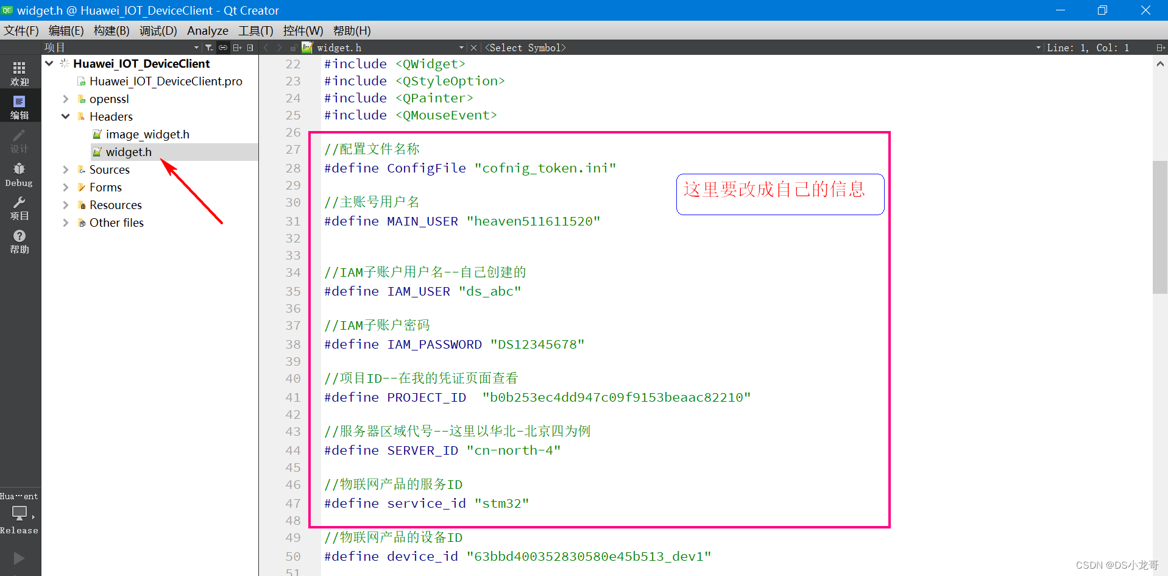Viewport: 1168px width, 576px height.
Task: Click the PROJECT_ID value on line 41
Action: (617, 397)
